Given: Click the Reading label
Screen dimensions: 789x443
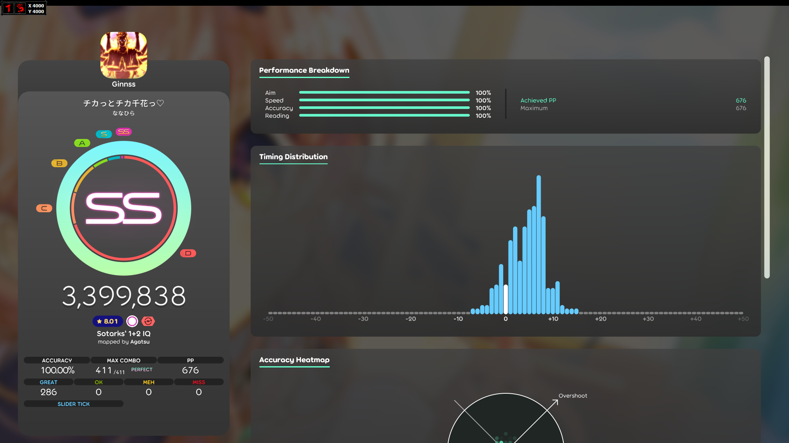Looking at the screenshot, I should (277, 116).
